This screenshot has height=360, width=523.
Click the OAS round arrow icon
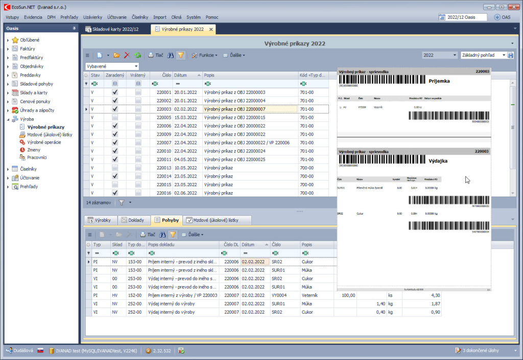pos(497,17)
